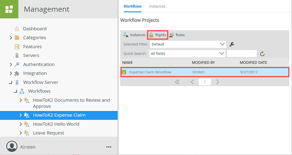The image size is (292, 155).
Task: Click the HowToK2 Hello World folder icon
Action: (27, 124)
